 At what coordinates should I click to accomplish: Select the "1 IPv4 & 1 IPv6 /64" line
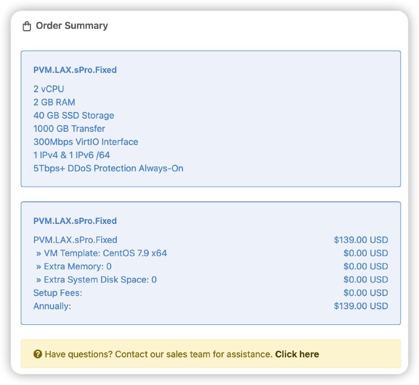(x=71, y=155)
